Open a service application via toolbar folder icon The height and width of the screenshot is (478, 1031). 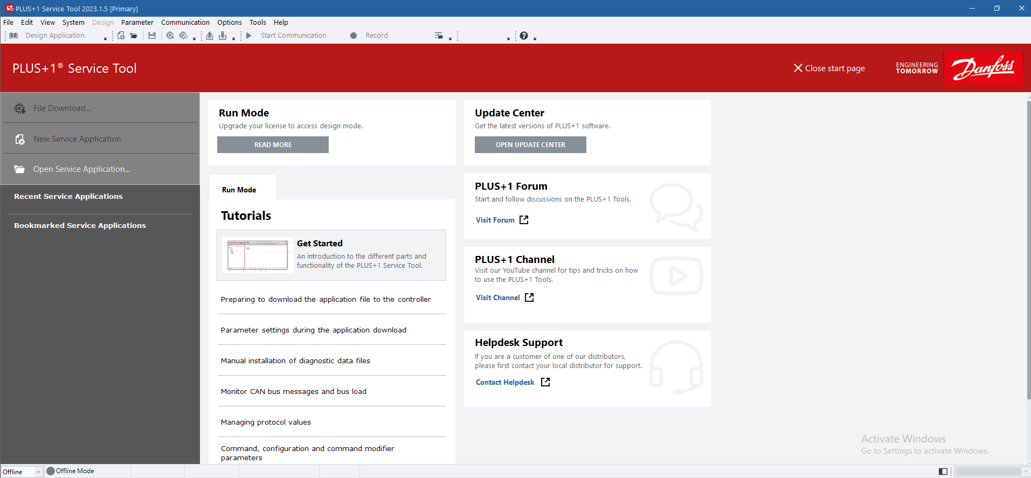134,36
